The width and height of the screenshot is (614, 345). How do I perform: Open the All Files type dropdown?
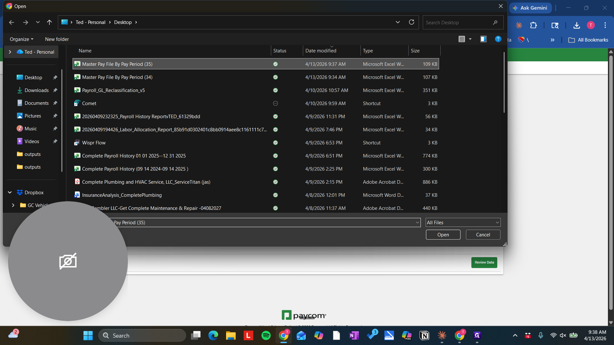point(463,223)
